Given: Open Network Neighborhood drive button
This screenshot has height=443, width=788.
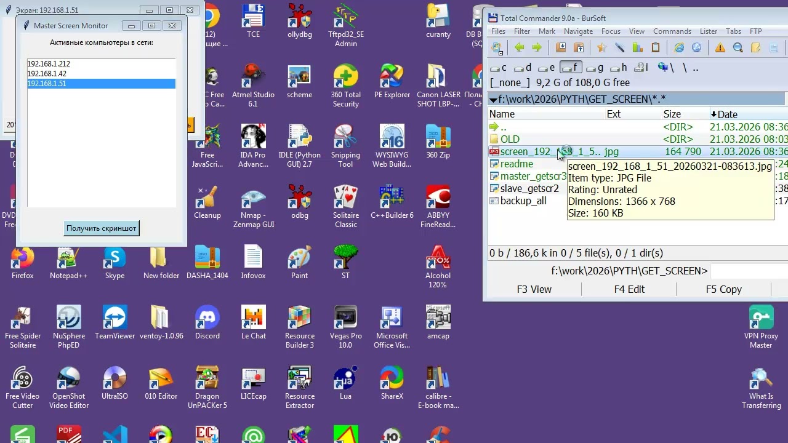Looking at the screenshot, I should click(665, 68).
